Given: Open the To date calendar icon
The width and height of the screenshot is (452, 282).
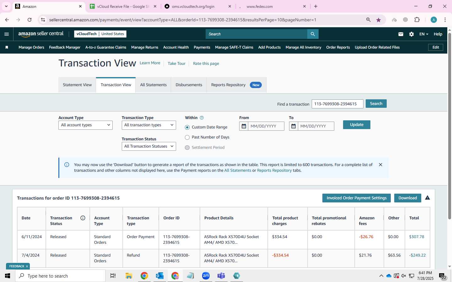Looking at the screenshot, I should 293,126.
